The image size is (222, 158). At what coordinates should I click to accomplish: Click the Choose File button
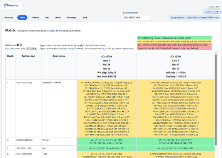(214, 7)
